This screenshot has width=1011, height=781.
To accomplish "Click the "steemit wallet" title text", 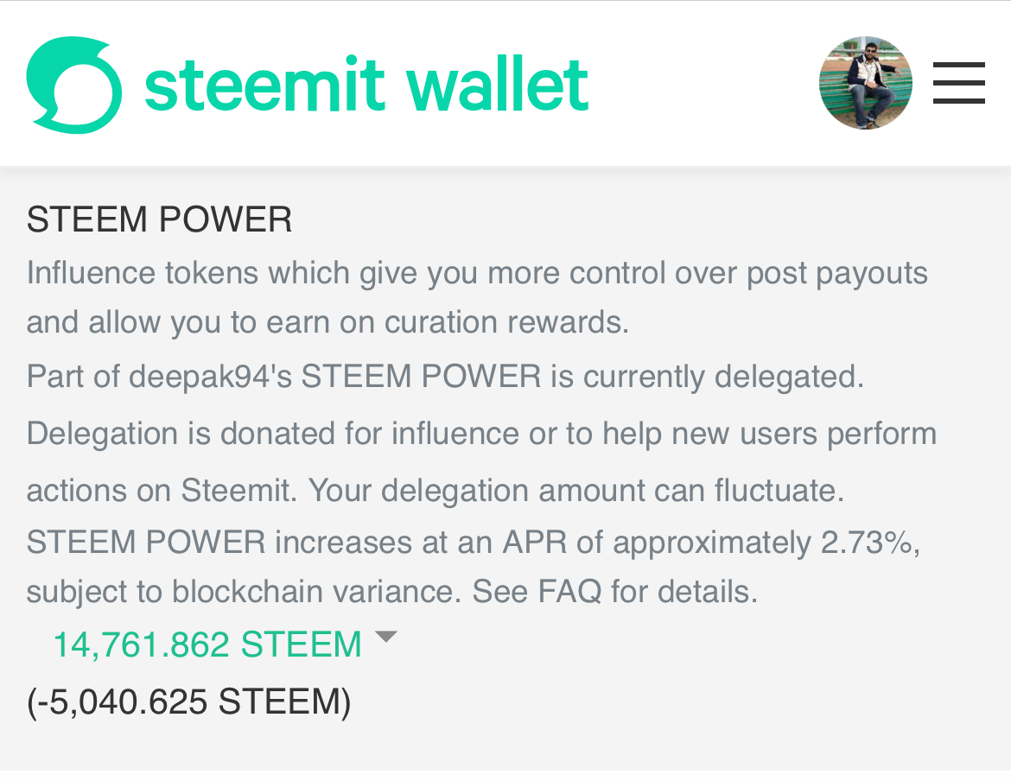I will coord(366,85).
